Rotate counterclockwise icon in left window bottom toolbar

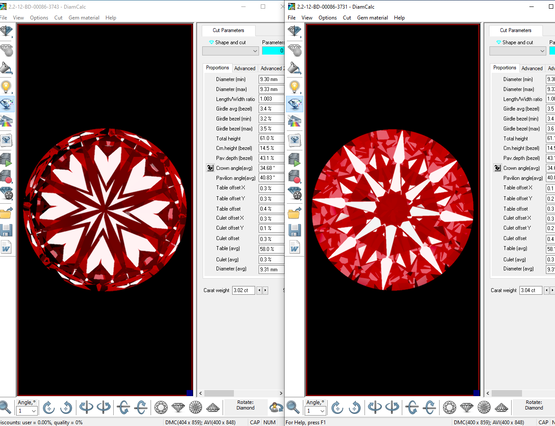pos(66,407)
